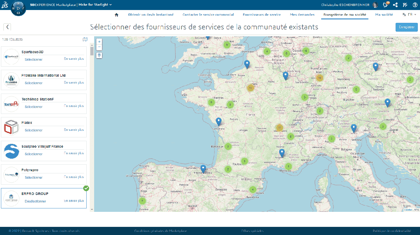Open the tools icon beside help
Viewport: 420px width, 235px height.
(x=405, y=5)
